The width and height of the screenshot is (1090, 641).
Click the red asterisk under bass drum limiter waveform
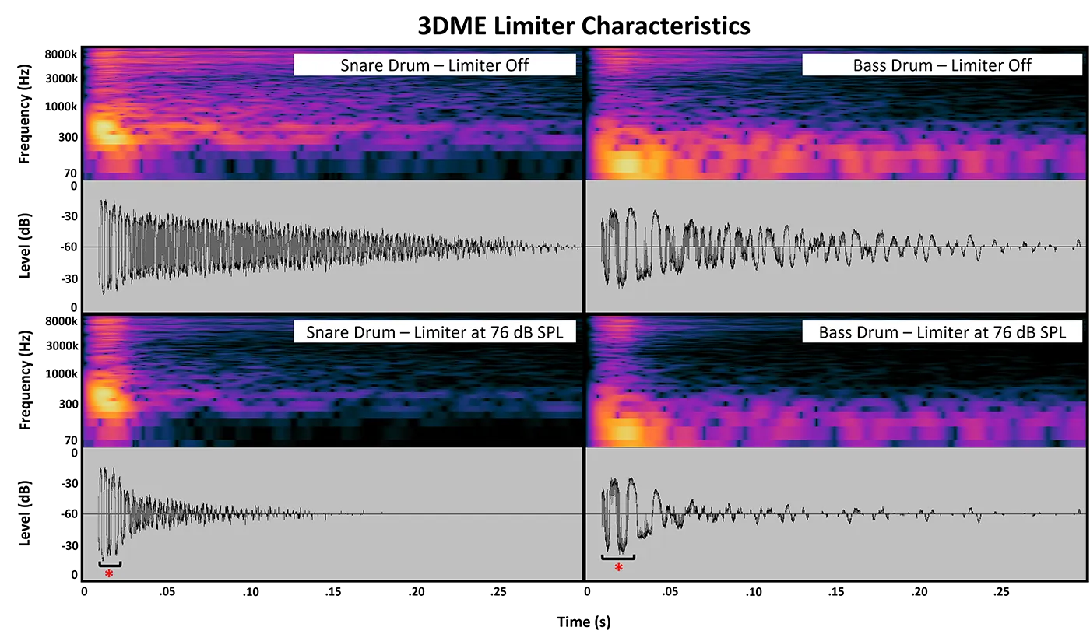click(x=618, y=568)
